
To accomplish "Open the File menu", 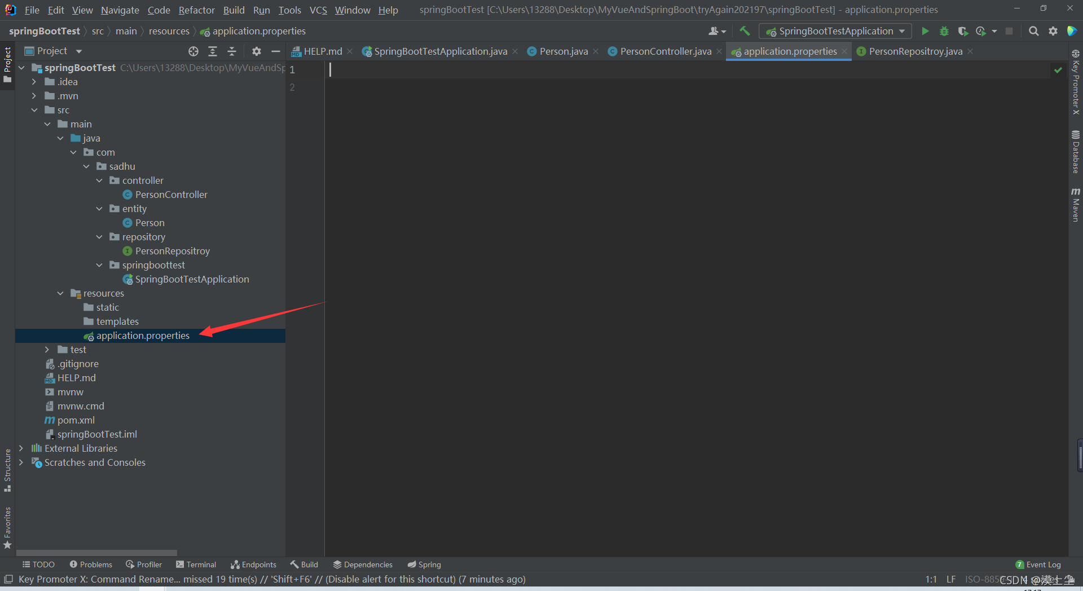I will point(32,10).
